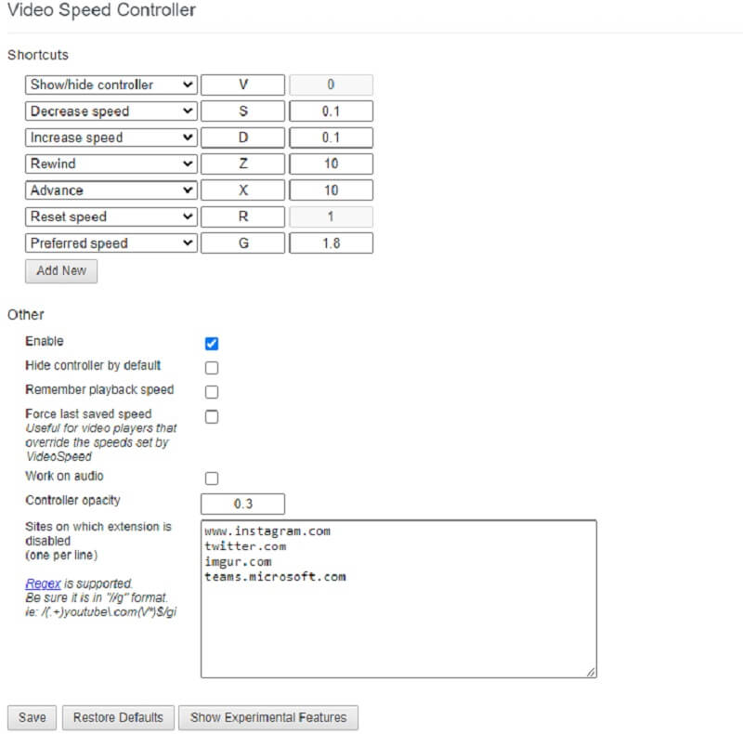Check the Work on audio option
Screen dimensions: 743x734
212,476
